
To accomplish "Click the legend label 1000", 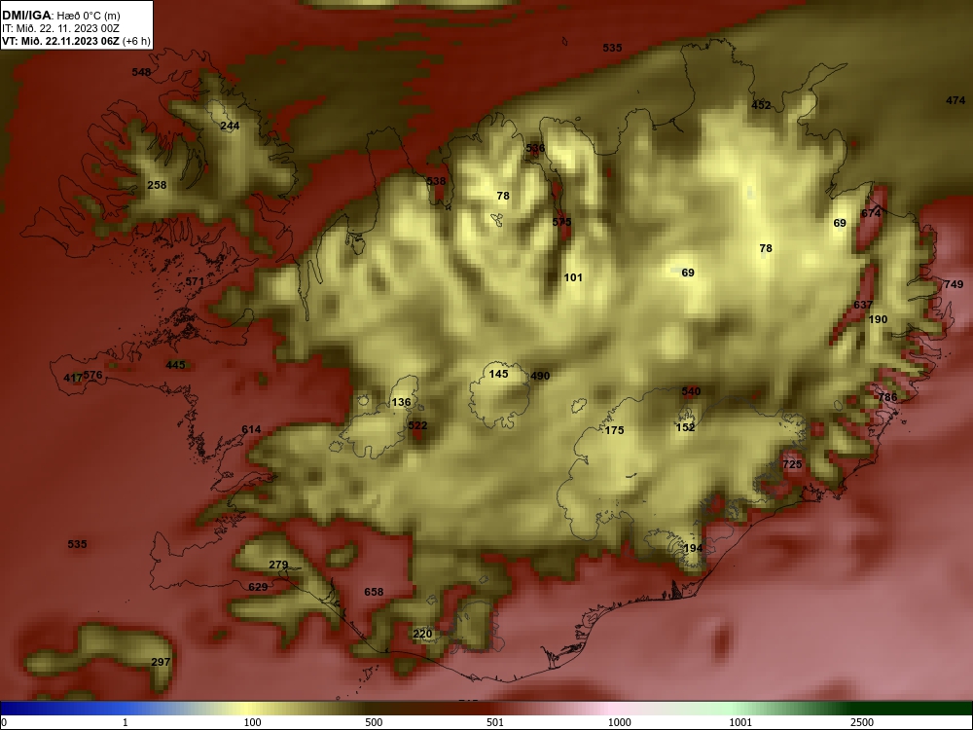I will coord(619,722).
